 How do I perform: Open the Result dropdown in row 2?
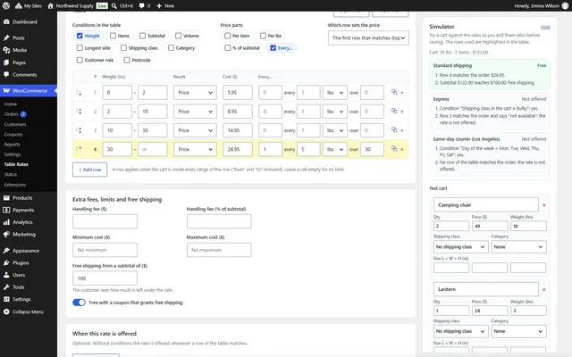point(195,112)
